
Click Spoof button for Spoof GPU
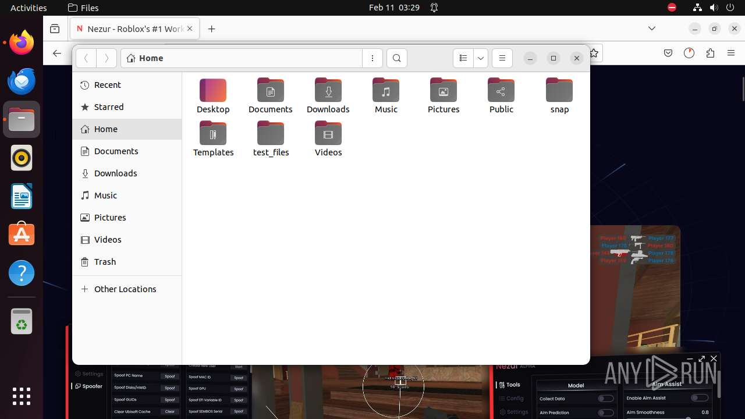click(239, 388)
